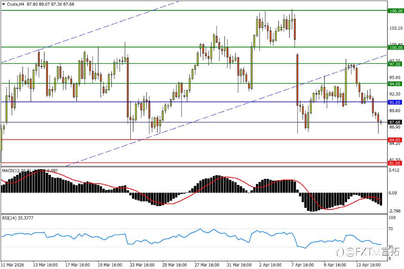Click the 95.00 price scale value

(x=395, y=78)
